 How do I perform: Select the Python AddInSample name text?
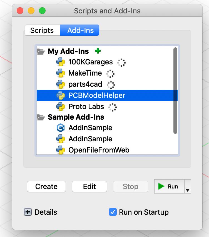(x=90, y=139)
